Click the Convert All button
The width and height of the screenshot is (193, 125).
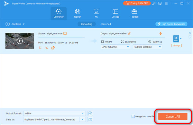coord(173,116)
